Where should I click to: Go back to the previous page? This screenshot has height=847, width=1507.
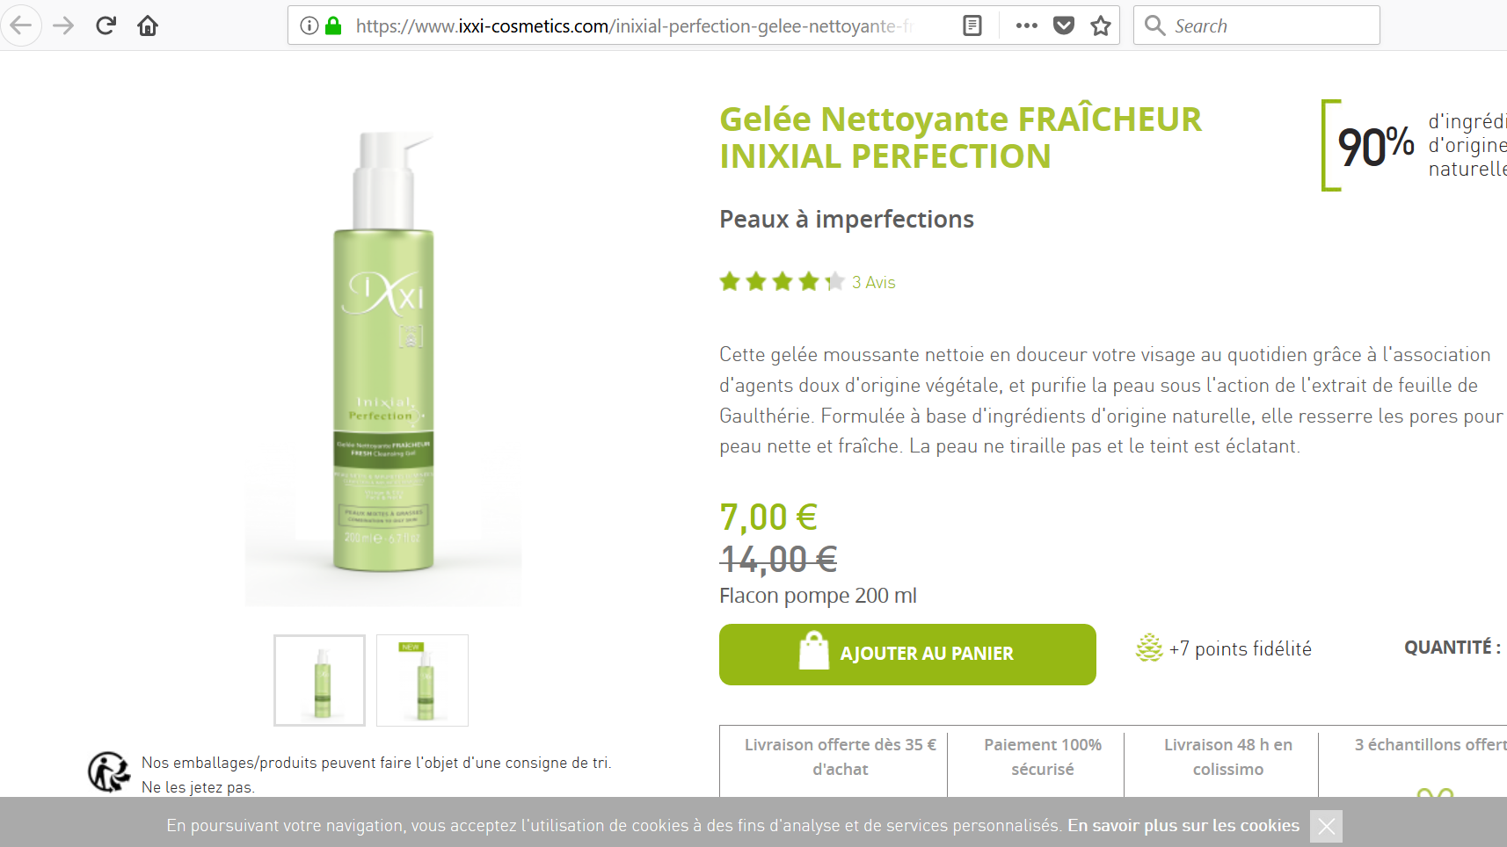(x=21, y=25)
